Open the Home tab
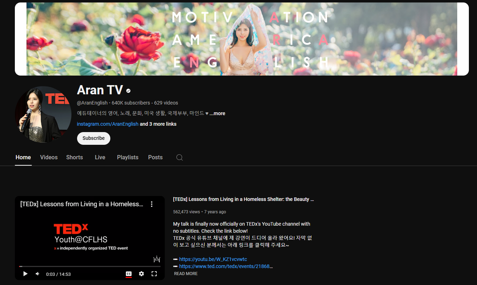Viewport: 477px width, 285px height. (23, 158)
